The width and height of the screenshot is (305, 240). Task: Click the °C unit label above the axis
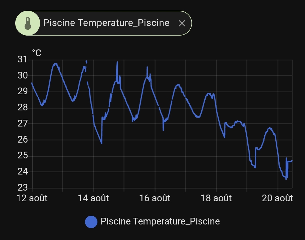click(x=36, y=53)
